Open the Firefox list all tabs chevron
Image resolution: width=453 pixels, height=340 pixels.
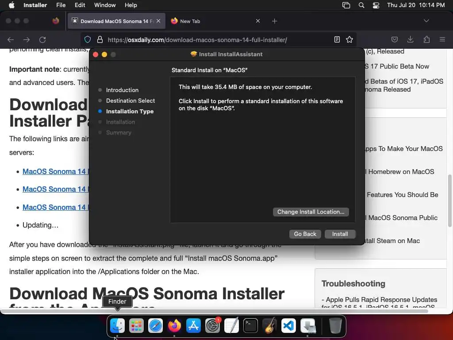pyautogui.click(x=426, y=21)
